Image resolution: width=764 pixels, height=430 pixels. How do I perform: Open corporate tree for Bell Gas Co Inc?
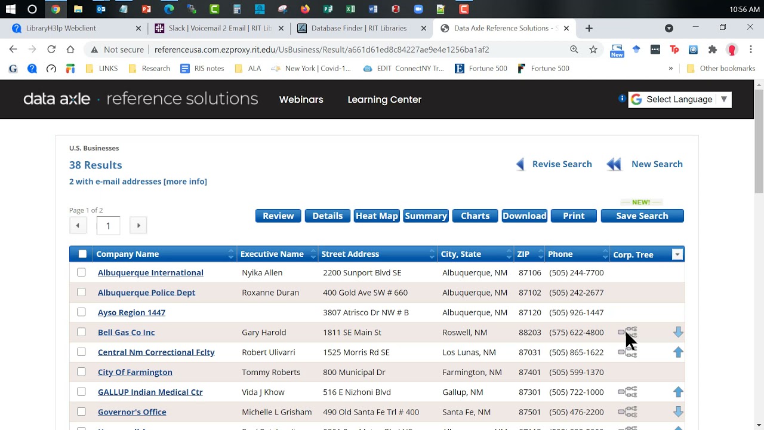coord(627,332)
